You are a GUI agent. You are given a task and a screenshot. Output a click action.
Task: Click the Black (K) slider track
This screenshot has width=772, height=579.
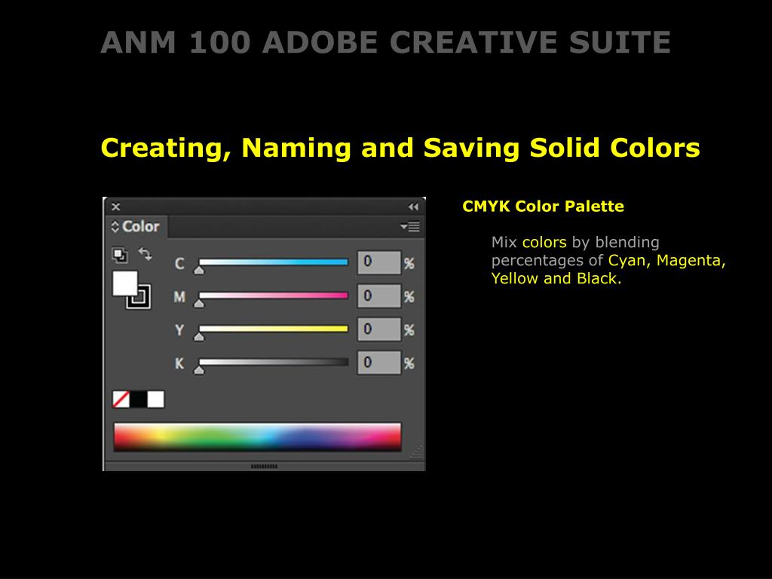[273, 362]
